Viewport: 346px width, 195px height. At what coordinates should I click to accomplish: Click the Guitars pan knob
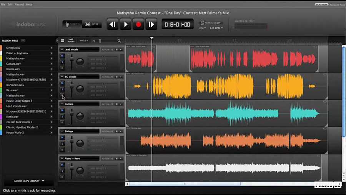pos(80,116)
